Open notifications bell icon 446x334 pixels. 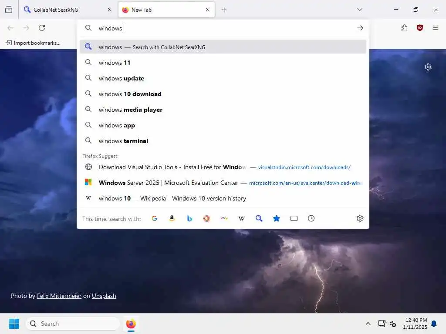434,324
